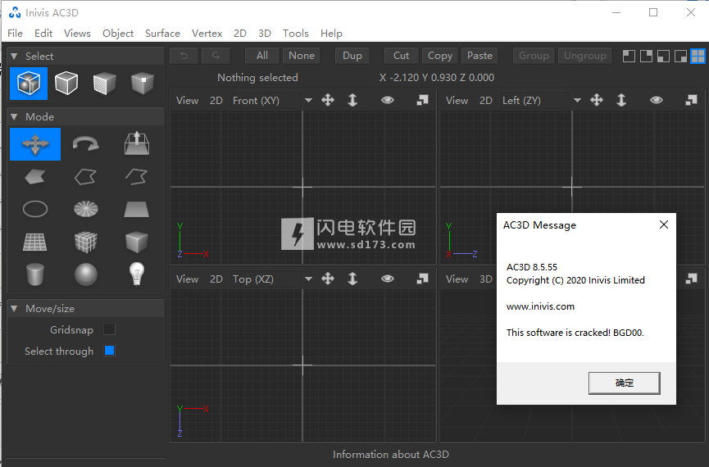Collapse the Mode panel triangle
Image resolution: width=709 pixels, height=467 pixels.
tap(14, 116)
